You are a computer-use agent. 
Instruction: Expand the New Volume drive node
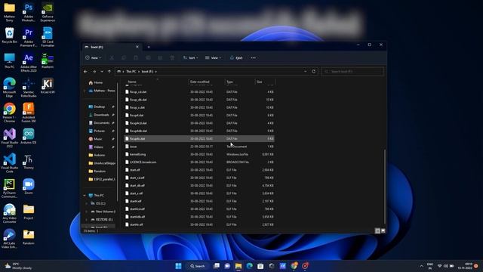tap(87, 212)
